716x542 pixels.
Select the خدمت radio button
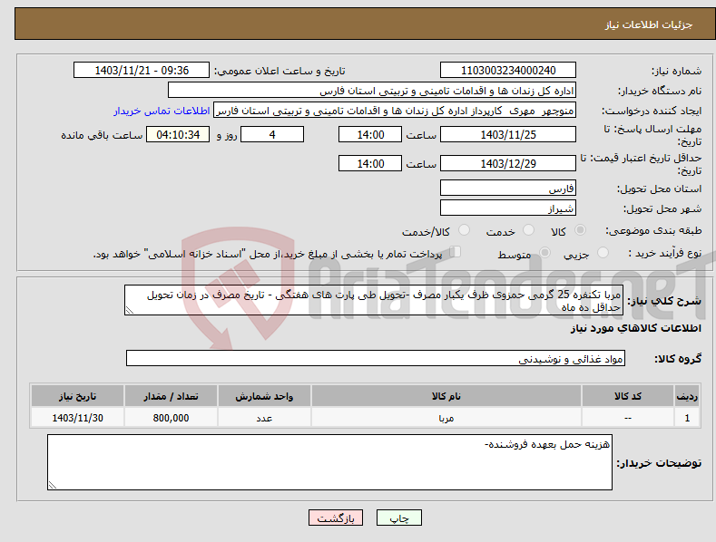528,230
